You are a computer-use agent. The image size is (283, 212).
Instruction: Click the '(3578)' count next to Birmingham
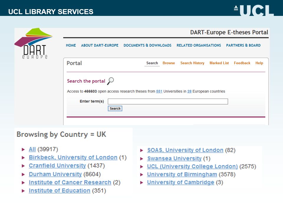click(x=227, y=175)
